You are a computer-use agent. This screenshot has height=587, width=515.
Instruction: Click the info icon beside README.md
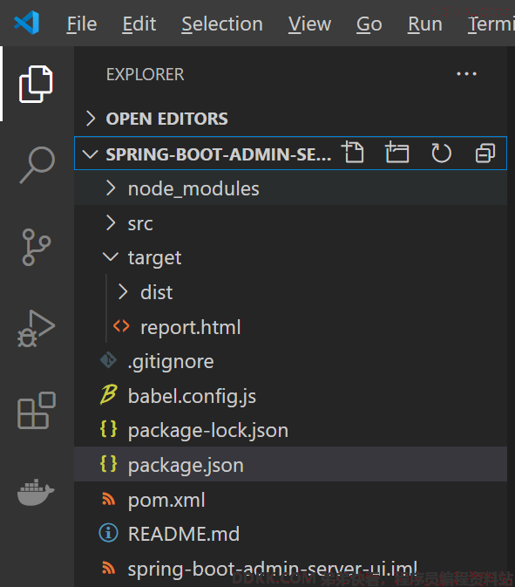tap(108, 533)
